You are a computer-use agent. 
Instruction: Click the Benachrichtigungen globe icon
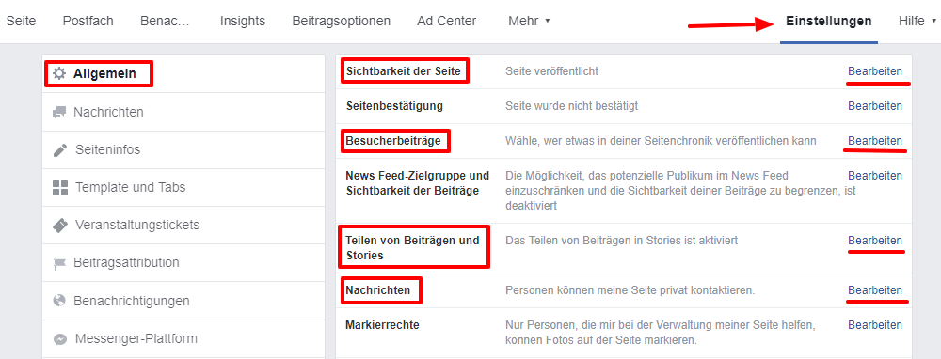click(x=58, y=301)
